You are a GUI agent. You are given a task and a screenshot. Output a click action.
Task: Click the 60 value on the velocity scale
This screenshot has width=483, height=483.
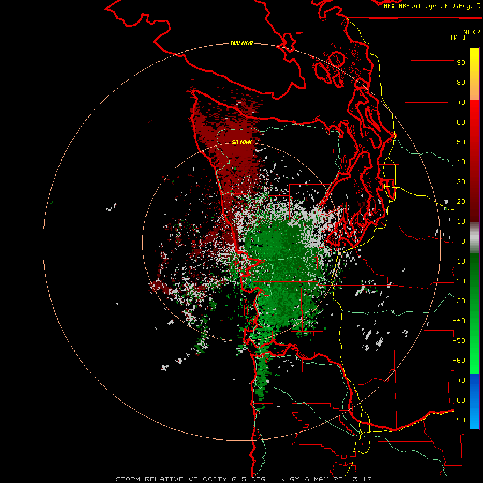tap(461, 122)
